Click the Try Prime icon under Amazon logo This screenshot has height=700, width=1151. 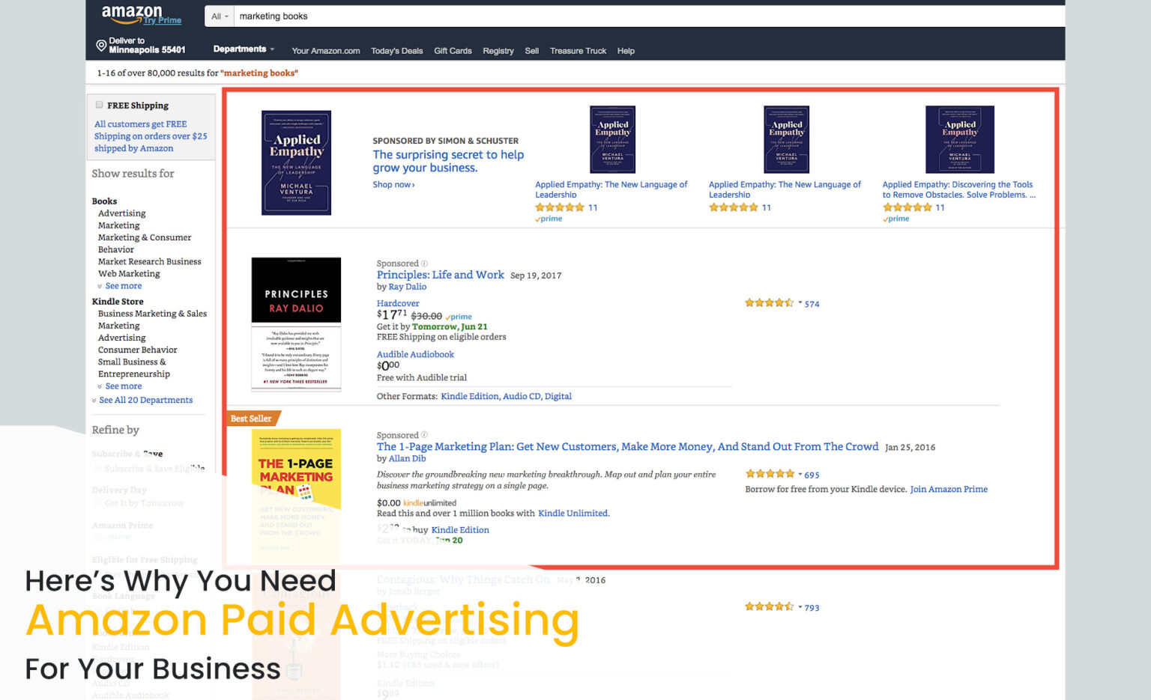click(x=163, y=20)
